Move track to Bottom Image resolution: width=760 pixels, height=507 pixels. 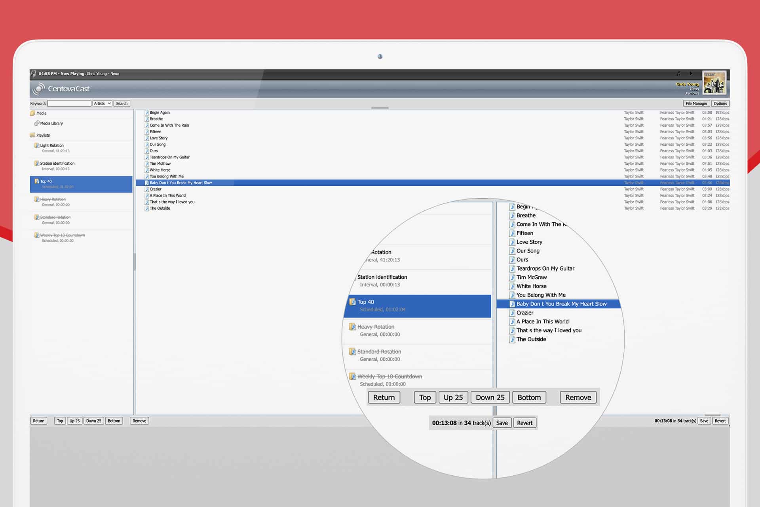point(114,421)
